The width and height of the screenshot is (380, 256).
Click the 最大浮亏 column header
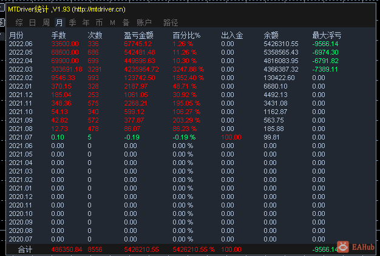327,36
